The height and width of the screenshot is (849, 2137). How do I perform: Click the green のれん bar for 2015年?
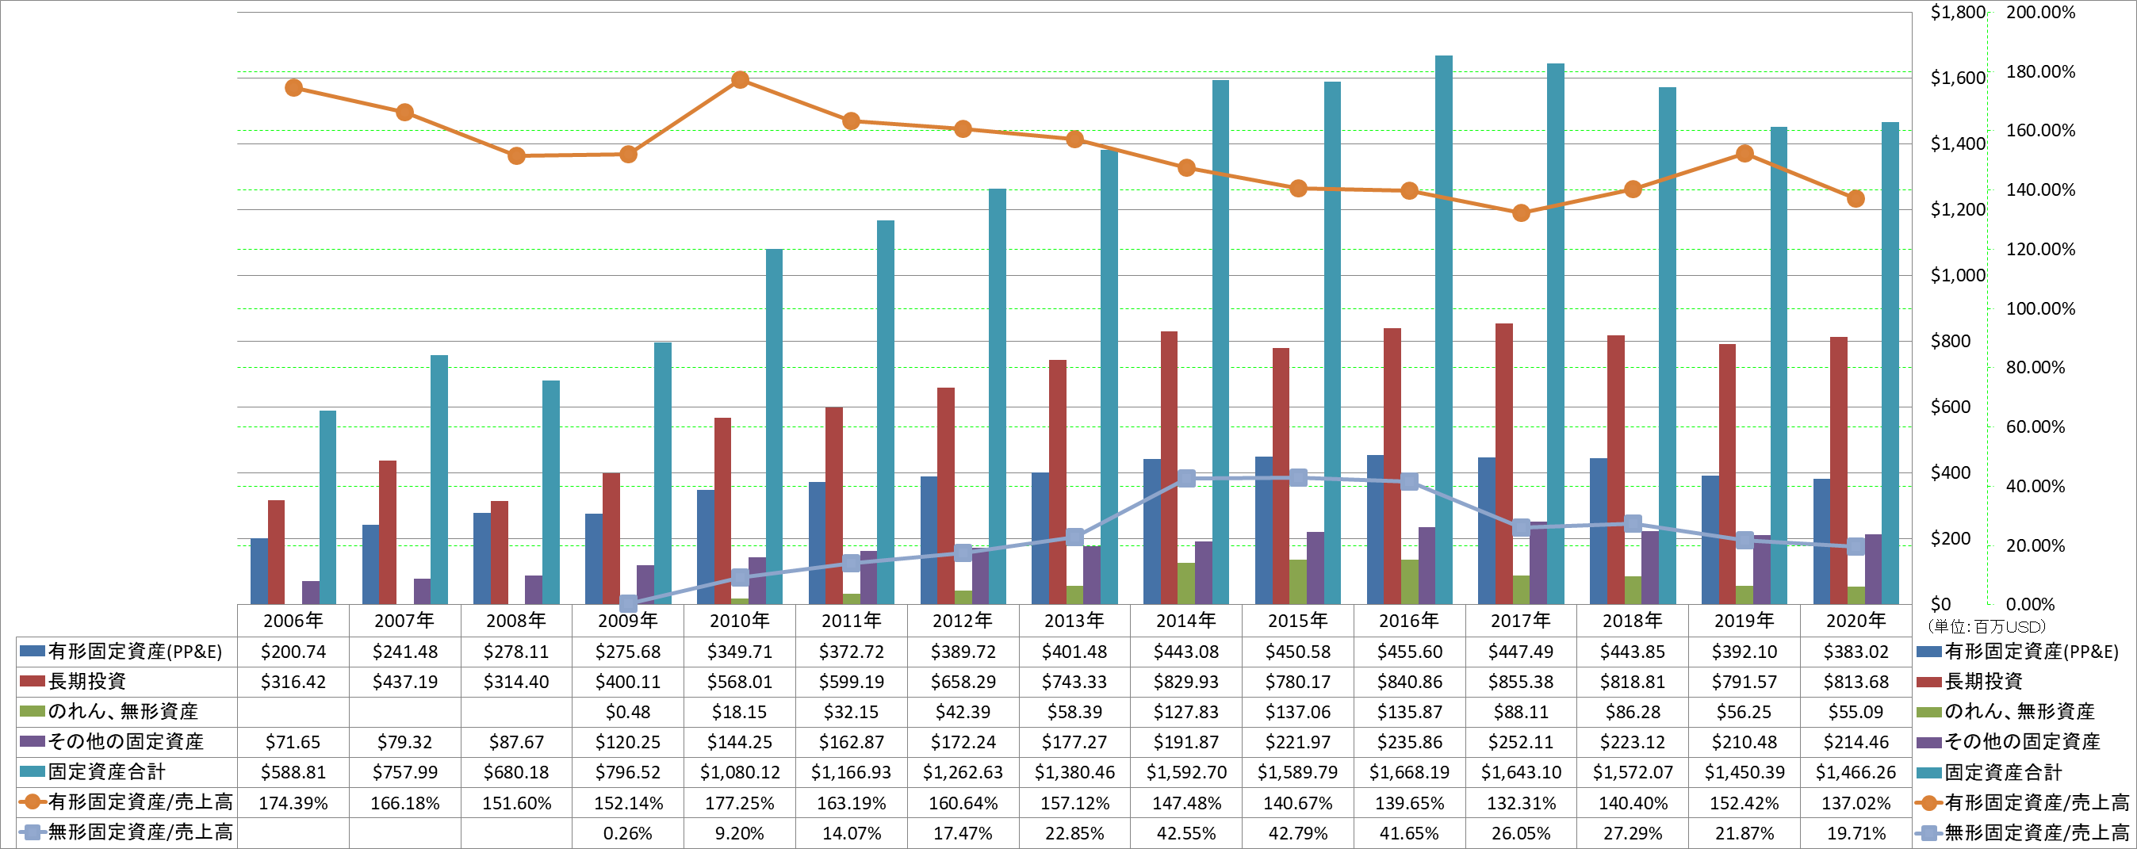pos(1297,582)
